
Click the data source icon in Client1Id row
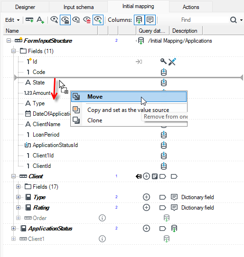164,156
